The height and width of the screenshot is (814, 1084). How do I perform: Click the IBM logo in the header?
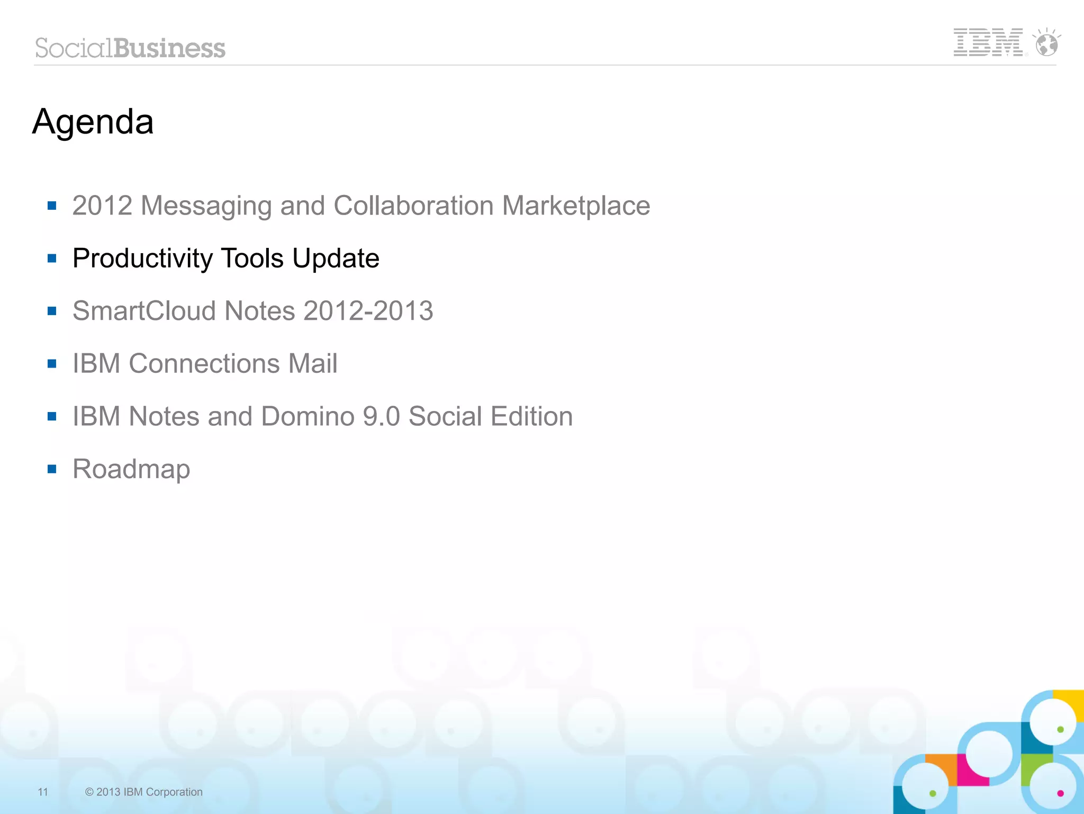coord(989,42)
